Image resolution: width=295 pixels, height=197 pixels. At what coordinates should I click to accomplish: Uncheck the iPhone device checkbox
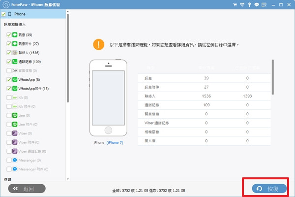point(3,14)
